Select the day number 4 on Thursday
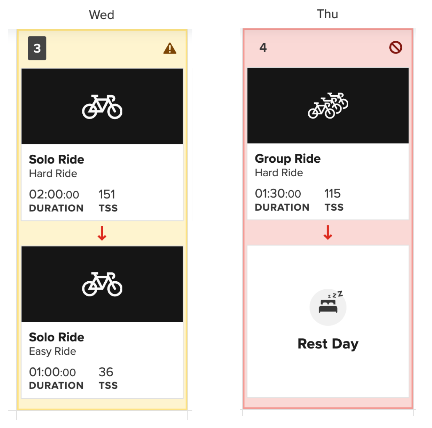The width and height of the screenshot is (432, 428). pos(263,47)
